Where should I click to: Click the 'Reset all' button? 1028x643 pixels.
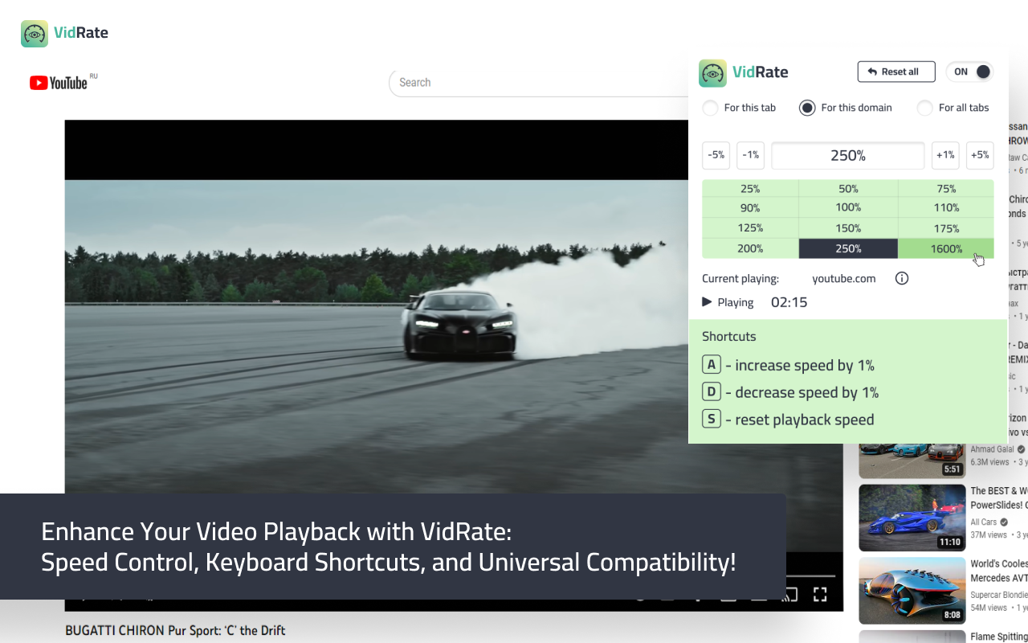tap(895, 72)
